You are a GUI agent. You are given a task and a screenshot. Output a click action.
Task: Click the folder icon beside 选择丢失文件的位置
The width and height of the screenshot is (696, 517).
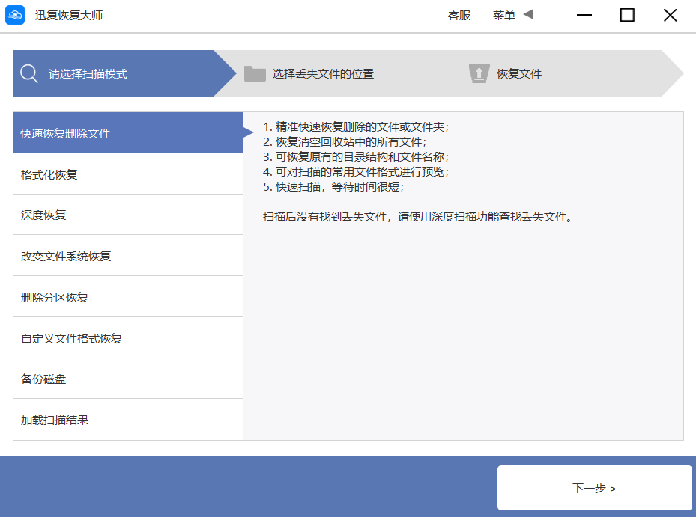(x=255, y=73)
